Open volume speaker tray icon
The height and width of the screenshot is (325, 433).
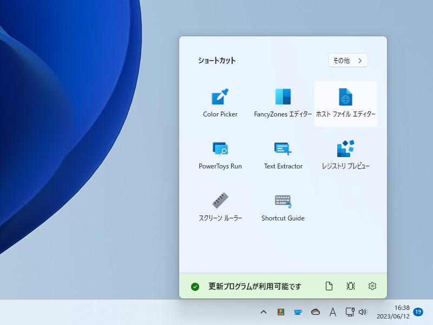[x=363, y=312]
